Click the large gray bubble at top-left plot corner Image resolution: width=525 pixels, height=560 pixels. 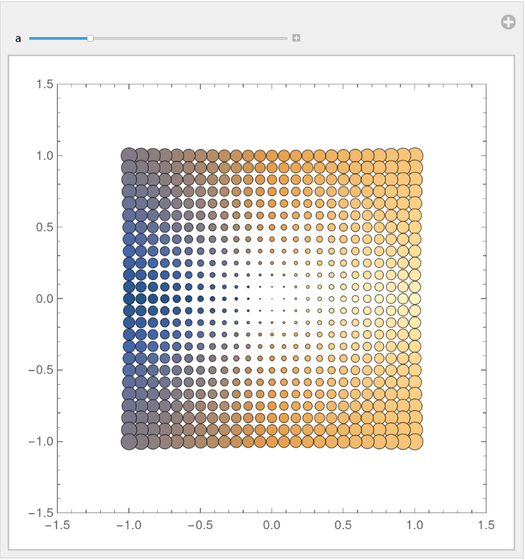[x=129, y=155]
